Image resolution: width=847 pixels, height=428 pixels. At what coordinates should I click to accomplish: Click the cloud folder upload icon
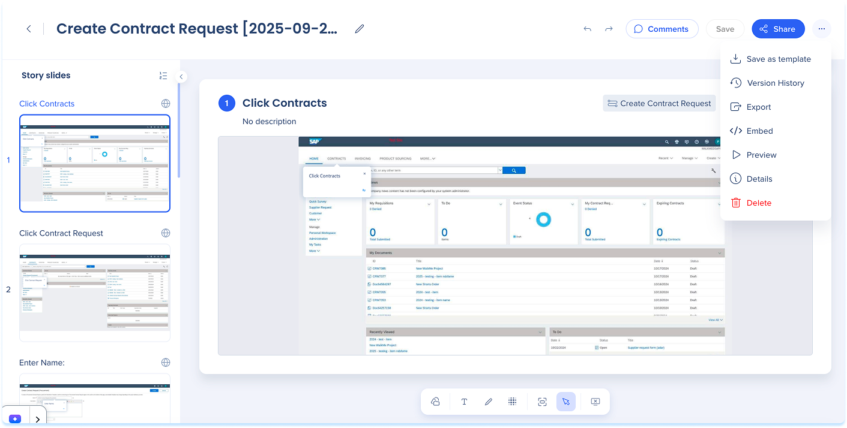(436, 402)
